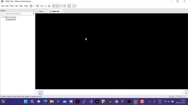Pause the virtual machine
188x105 pixels.
pyautogui.click(x=31, y=6)
